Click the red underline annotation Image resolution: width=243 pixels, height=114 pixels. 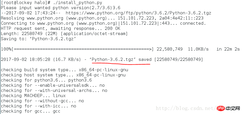[x=121, y=63]
